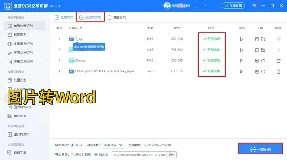Viewport: 287px width, 160px height.
Task: Start recognition for 7.jpg row
Action: coord(242,39)
